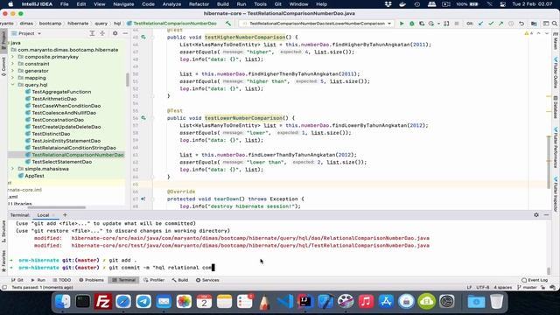Screen dimensions: 560x315
Task: Click the LF line separator indicator
Action: click(469, 287)
